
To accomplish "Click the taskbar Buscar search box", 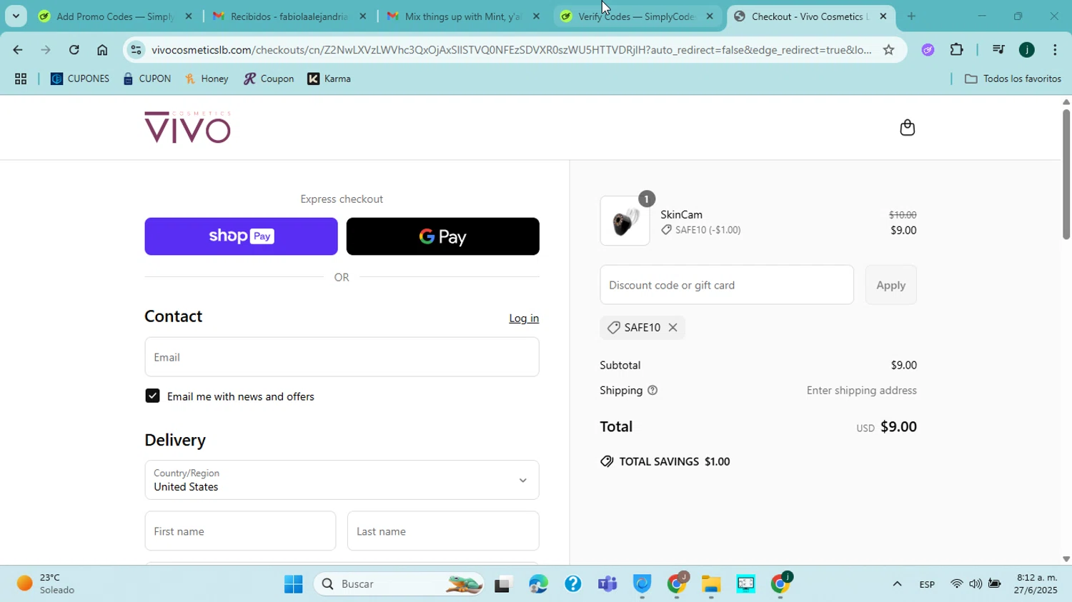I will click(399, 585).
